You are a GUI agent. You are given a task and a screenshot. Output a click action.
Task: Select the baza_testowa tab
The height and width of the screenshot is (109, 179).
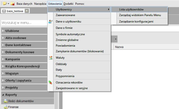[x=15, y=11]
